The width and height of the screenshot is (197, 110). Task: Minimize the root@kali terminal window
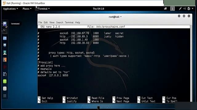point(179,16)
